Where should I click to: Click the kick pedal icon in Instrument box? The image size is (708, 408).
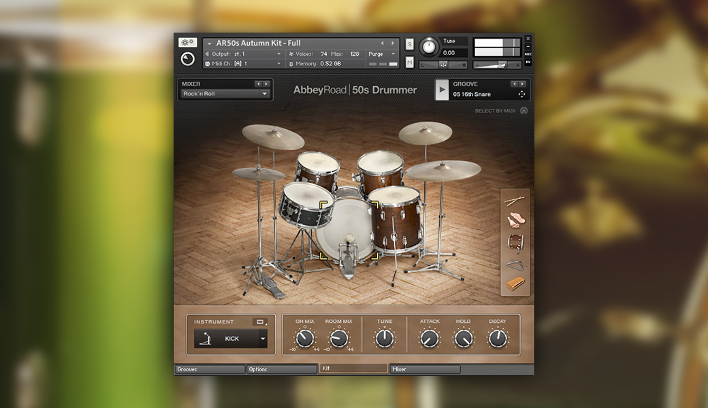coord(205,339)
